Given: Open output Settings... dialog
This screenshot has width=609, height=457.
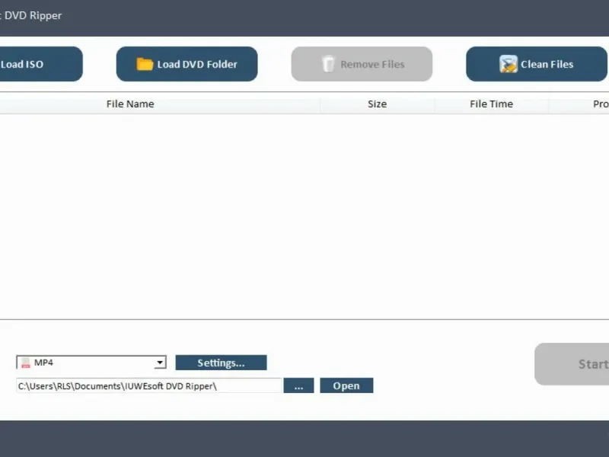Looking at the screenshot, I should (221, 363).
